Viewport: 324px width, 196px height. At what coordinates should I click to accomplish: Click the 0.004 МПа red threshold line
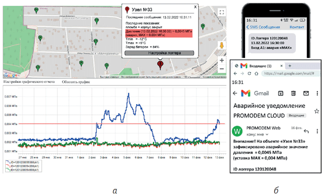121,124
